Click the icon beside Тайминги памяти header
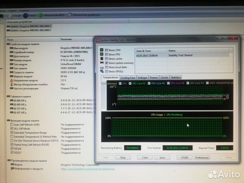The width and height of the screenshot is (244, 183). (x=8, y=97)
